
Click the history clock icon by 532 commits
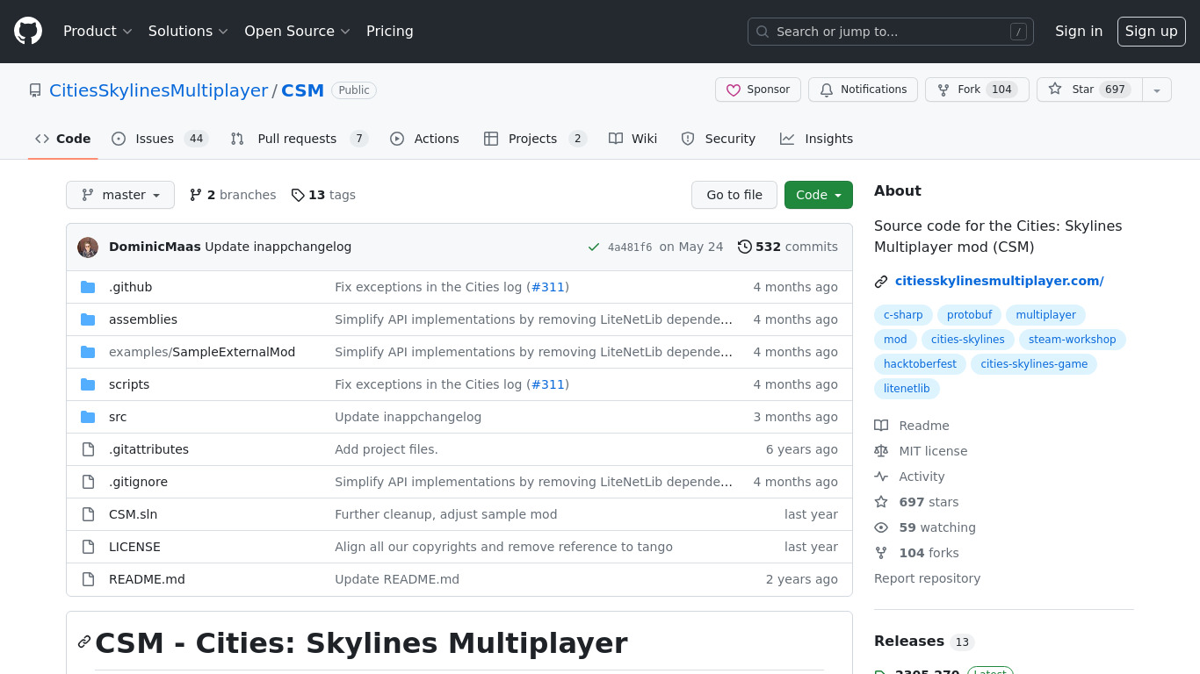[x=745, y=247]
